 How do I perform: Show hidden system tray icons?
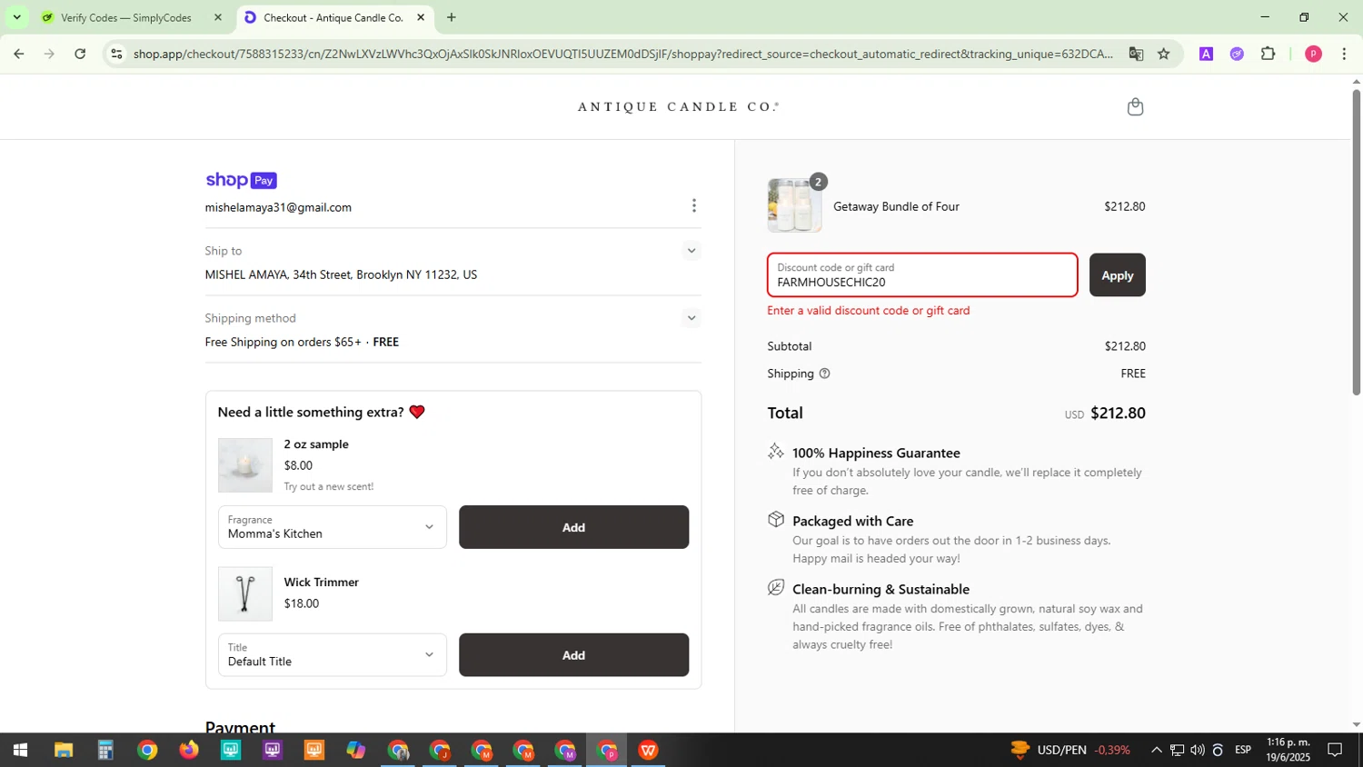click(1156, 751)
